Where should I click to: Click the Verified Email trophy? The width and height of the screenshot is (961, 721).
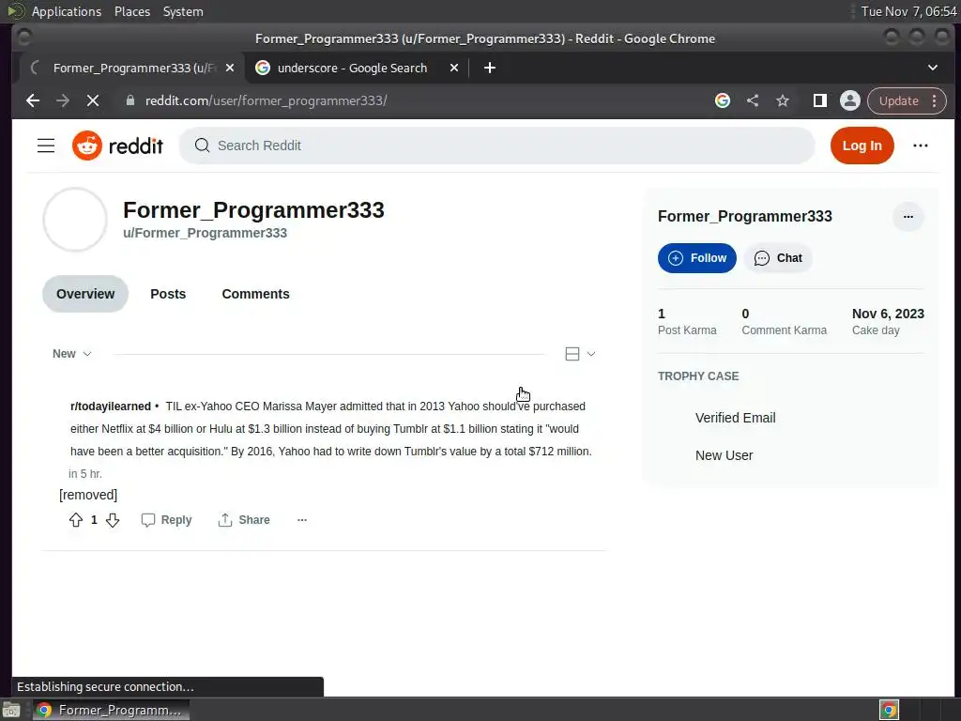[x=736, y=418]
